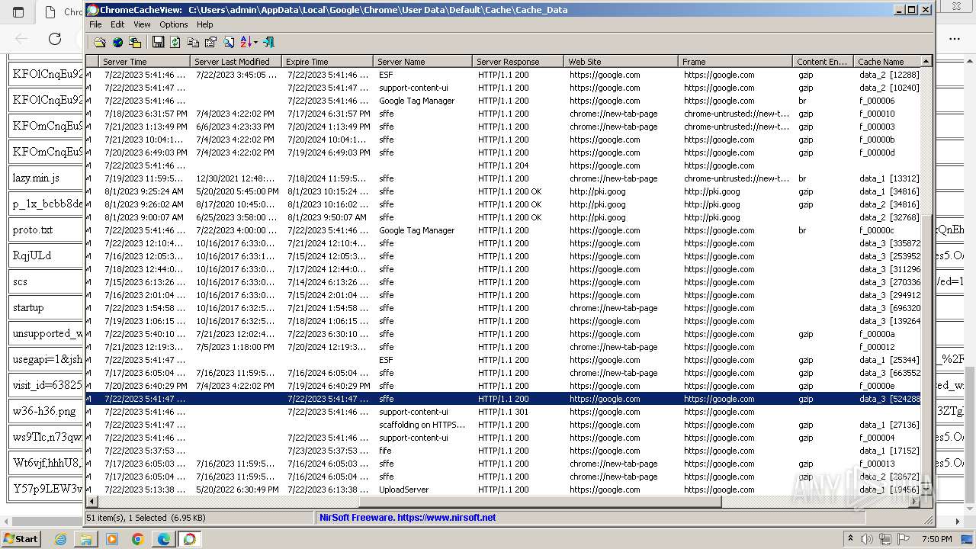The height and width of the screenshot is (549, 976).
Task: Click last modified 12/30/2021 cell
Action: [236, 178]
